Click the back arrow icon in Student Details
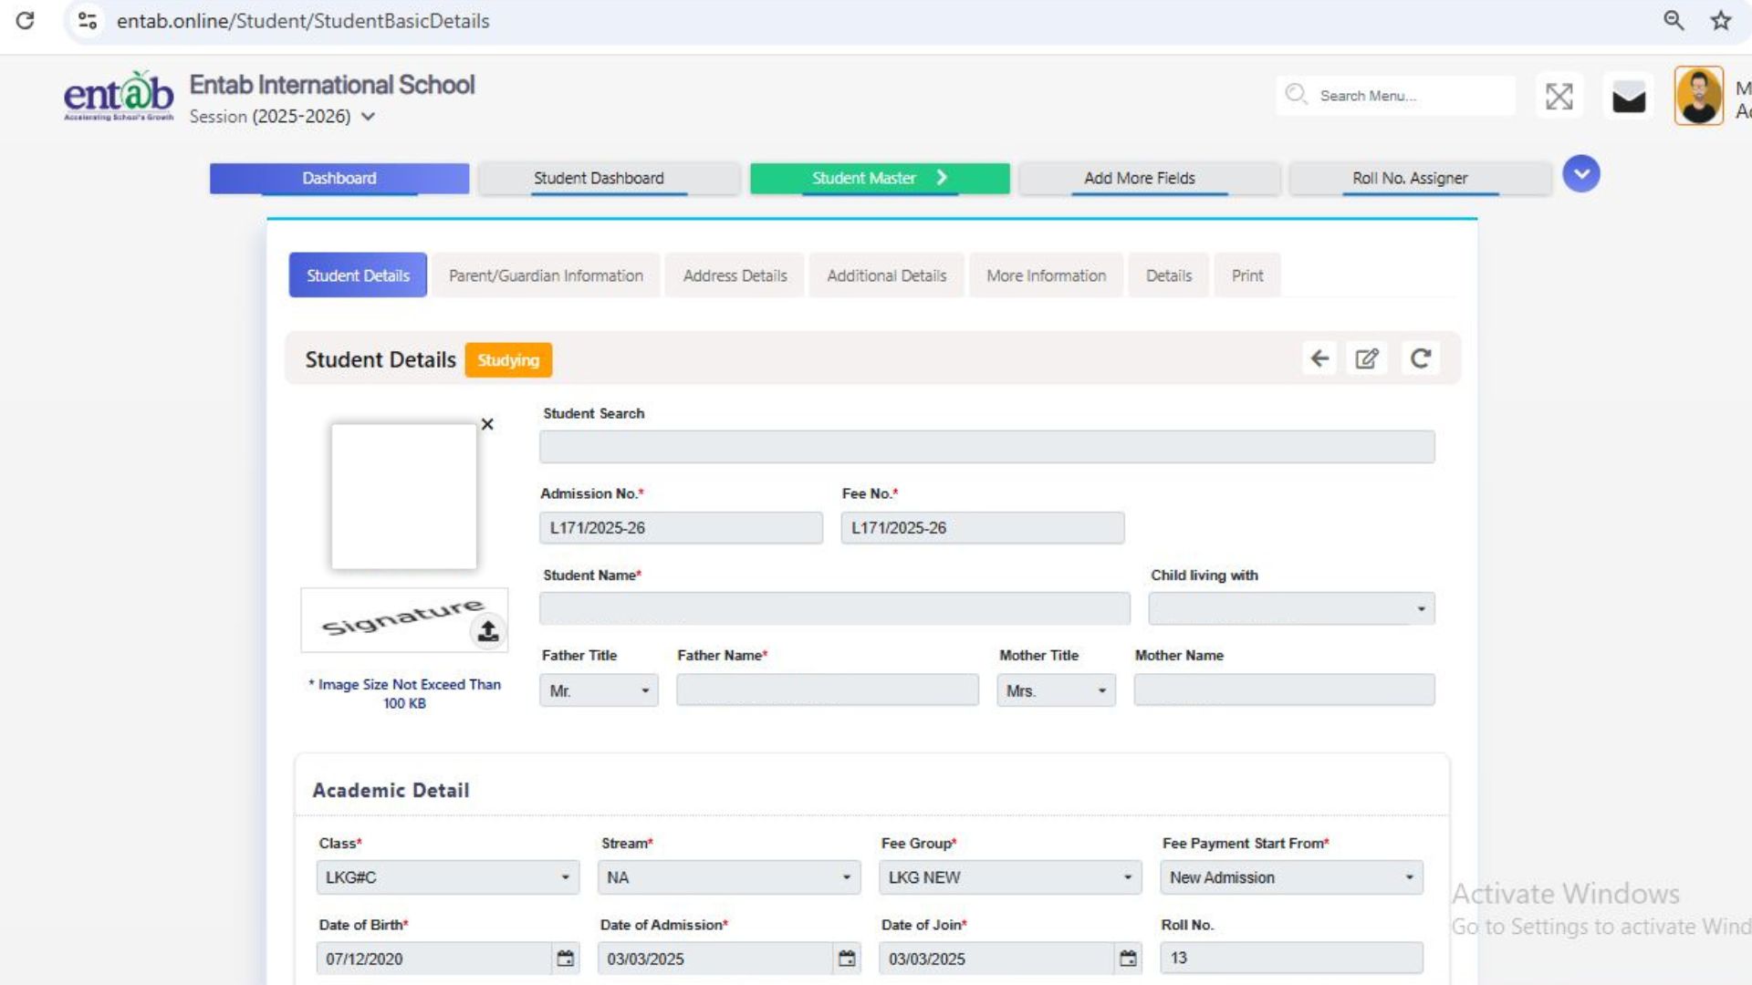Screen dimensions: 1752x985 pos(1319,358)
